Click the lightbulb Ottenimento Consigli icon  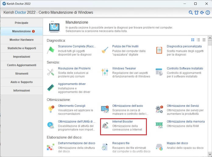click(51, 109)
